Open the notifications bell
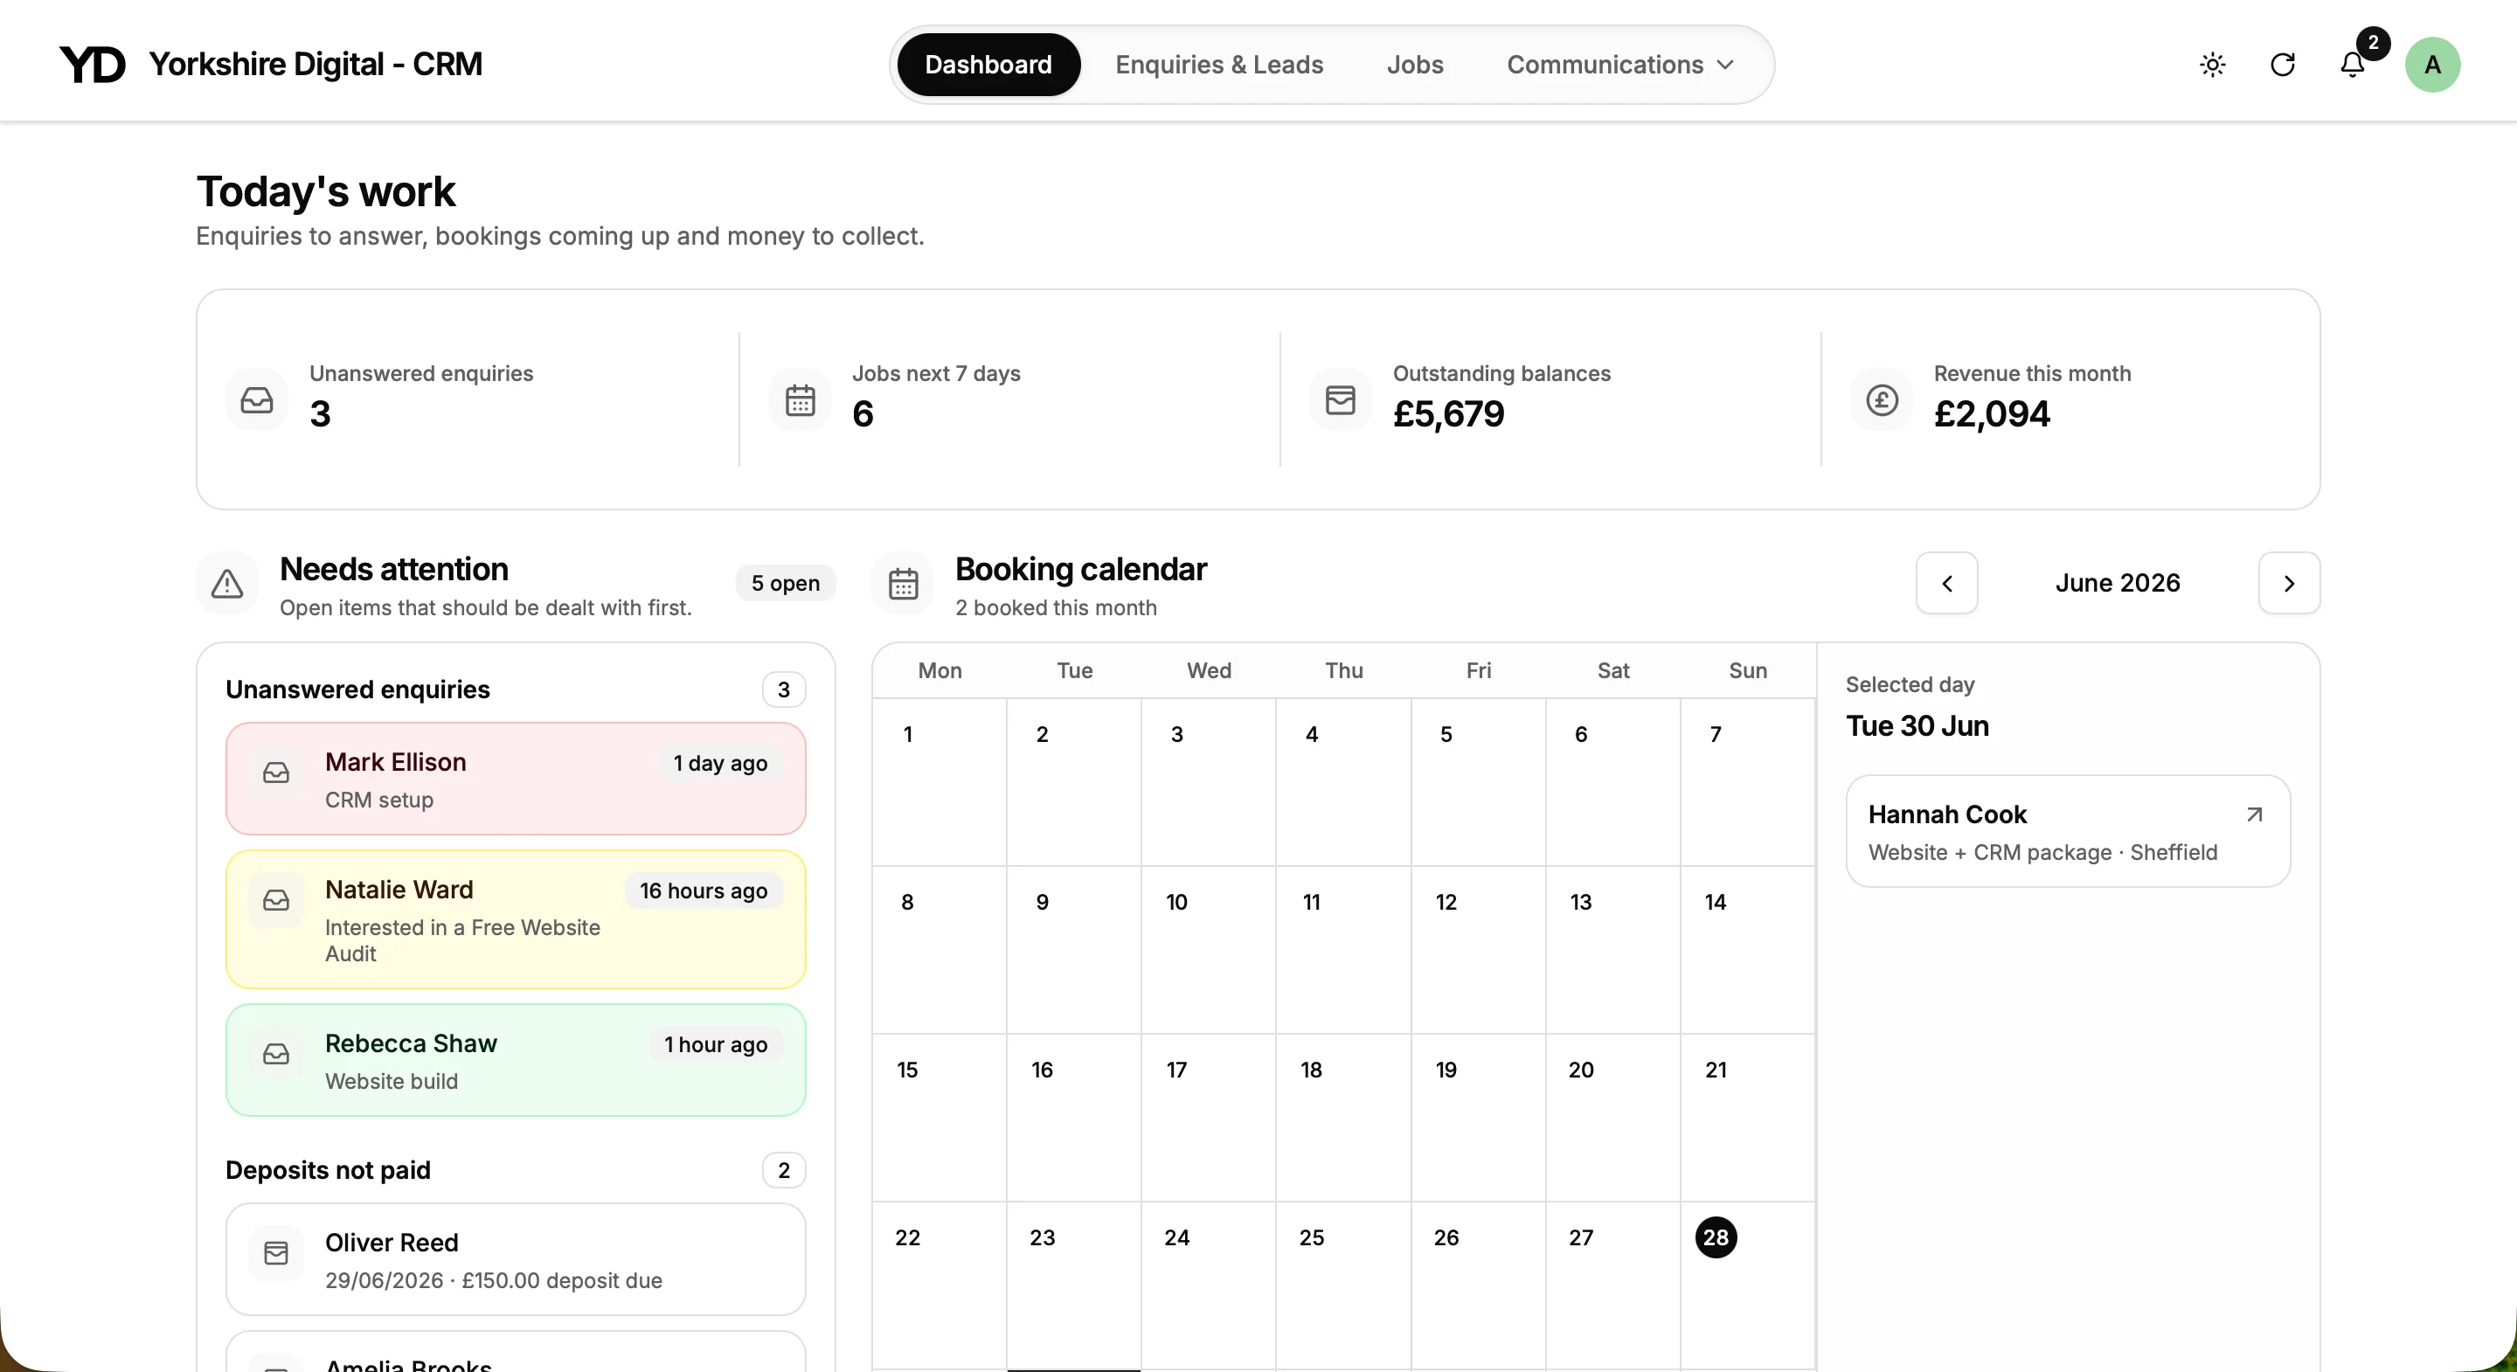Viewport: 2517px width, 1372px height. pos(2353,65)
